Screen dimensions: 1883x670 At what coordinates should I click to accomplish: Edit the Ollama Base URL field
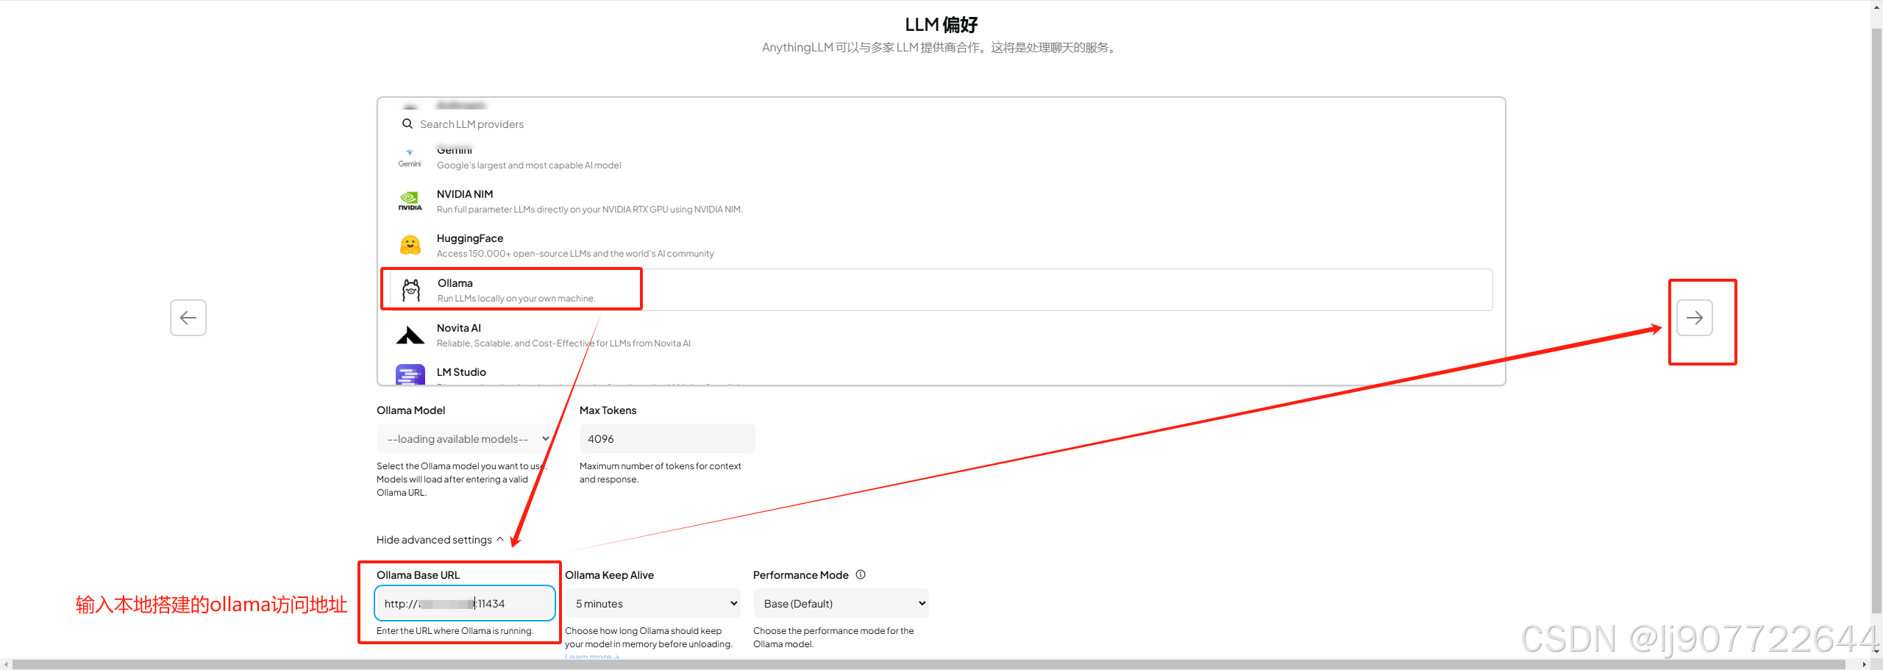(464, 603)
